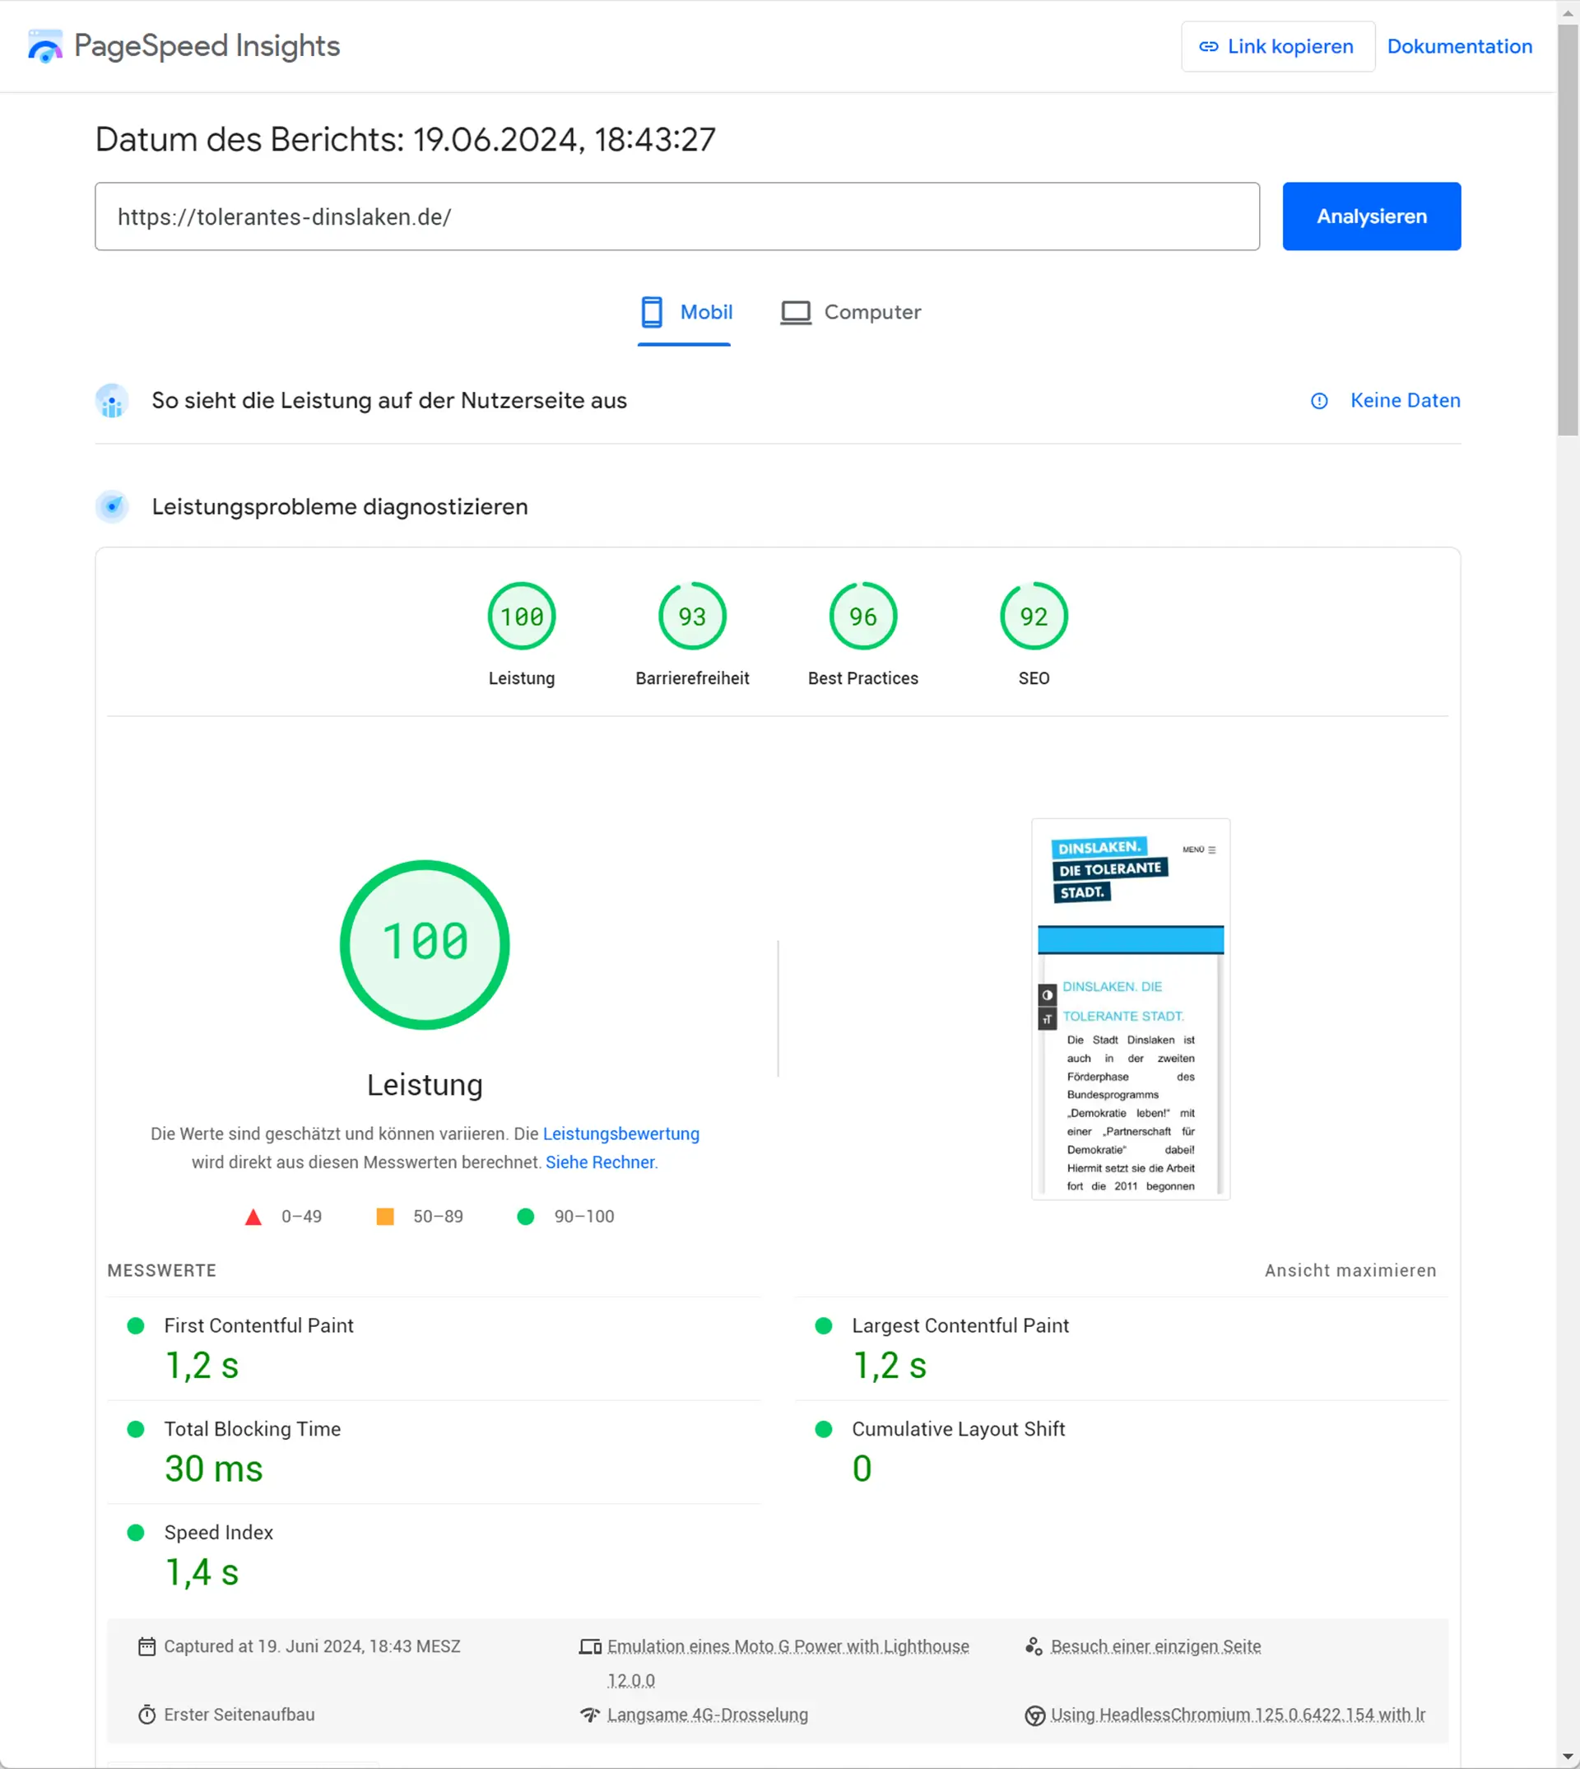Click the info icon next to Keine Daten
This screenshot has width=1580, height=1769.
point(1318,401)
